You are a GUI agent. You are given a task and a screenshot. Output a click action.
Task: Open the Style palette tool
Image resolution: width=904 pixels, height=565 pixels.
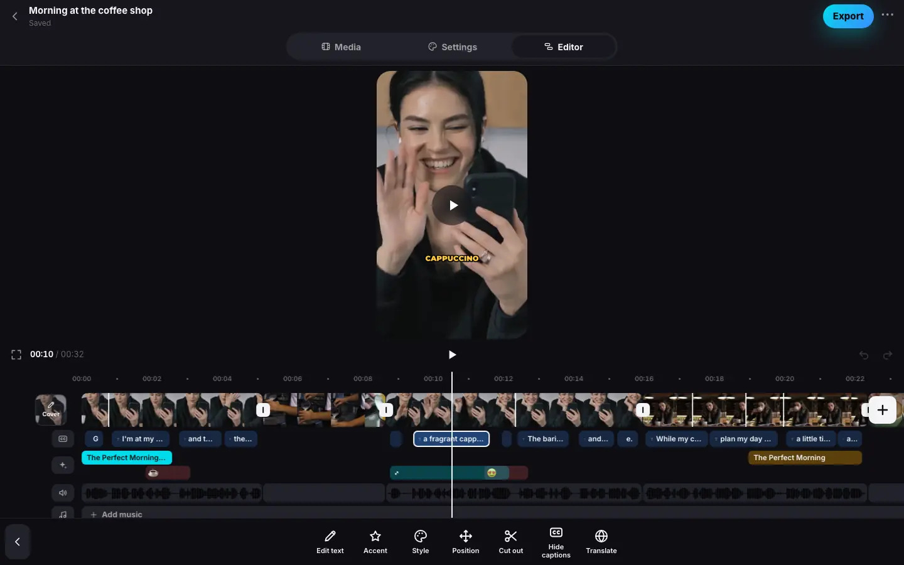(421, 542)
